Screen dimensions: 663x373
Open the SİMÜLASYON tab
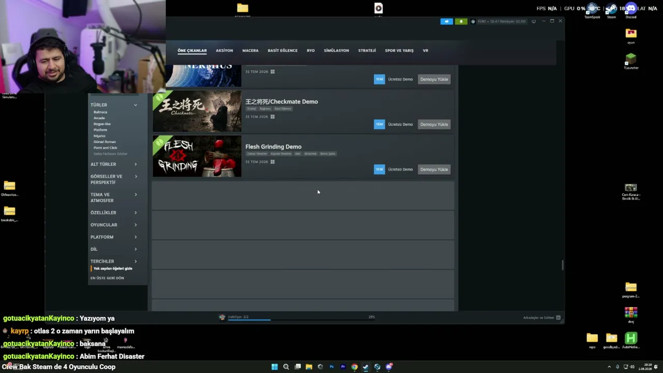tap(336, 51)
